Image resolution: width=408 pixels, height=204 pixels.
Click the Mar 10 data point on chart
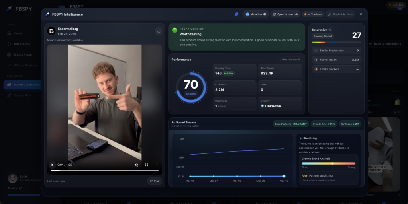(284, 176)
